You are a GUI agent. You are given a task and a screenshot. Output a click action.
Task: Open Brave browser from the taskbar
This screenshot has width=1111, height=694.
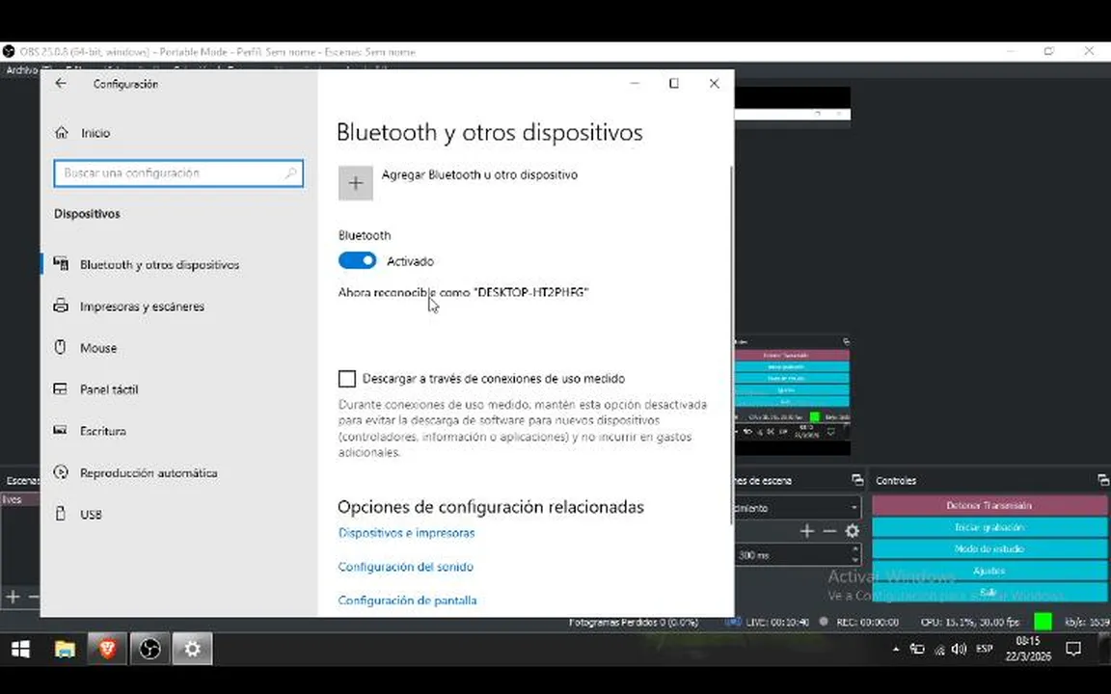point(107,649)
